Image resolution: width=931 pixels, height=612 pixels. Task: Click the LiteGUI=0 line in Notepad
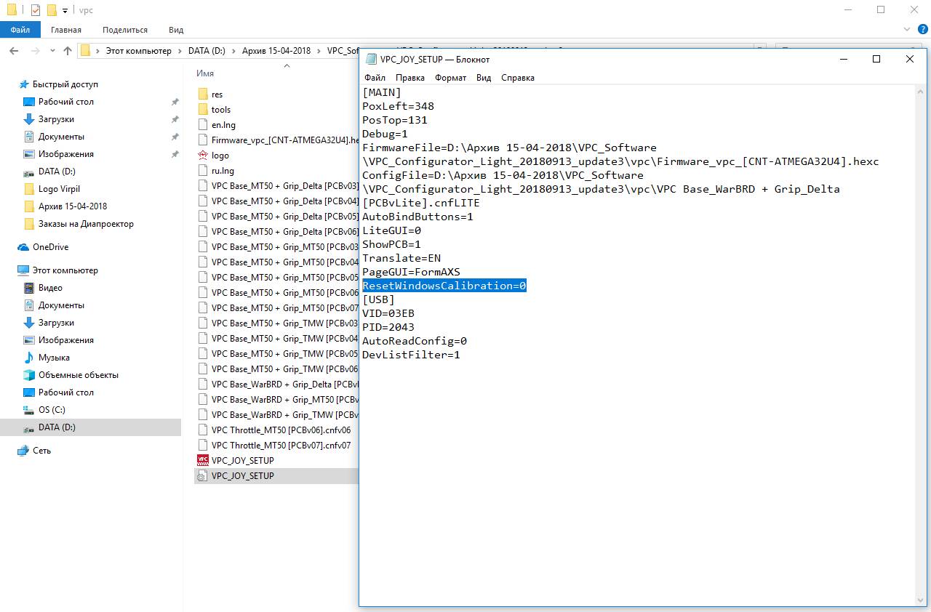tap(391, 230)
